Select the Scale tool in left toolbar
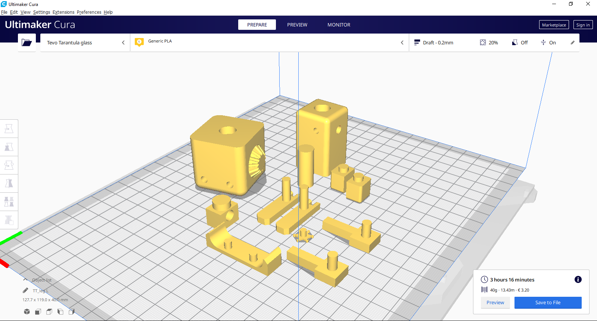Screen dimensions: 597x321 coord(9,147)
